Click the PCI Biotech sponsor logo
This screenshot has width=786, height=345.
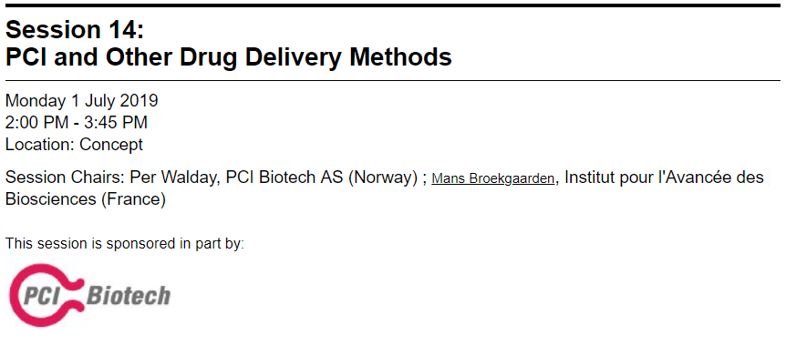[90, 295]
